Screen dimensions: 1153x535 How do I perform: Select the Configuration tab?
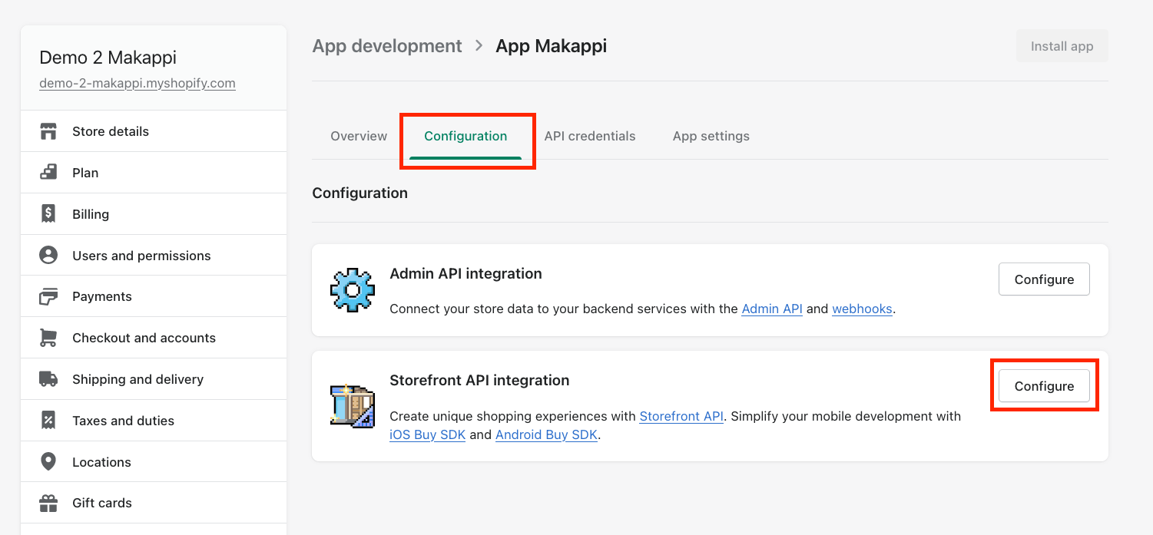466,136
